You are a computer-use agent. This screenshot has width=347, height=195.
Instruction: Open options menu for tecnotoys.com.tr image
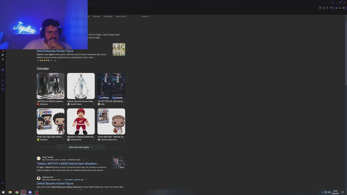click(124, 139)
